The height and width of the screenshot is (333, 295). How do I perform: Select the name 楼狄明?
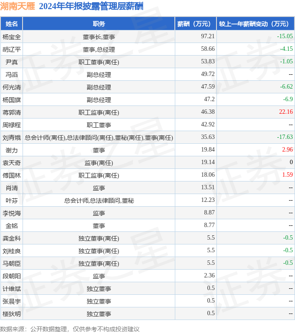tap(11, 313)
